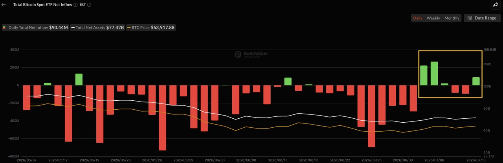Click the largest red outflow bar near 2026/05/26
Screen dimensions: 503x163
coord(162,118)
